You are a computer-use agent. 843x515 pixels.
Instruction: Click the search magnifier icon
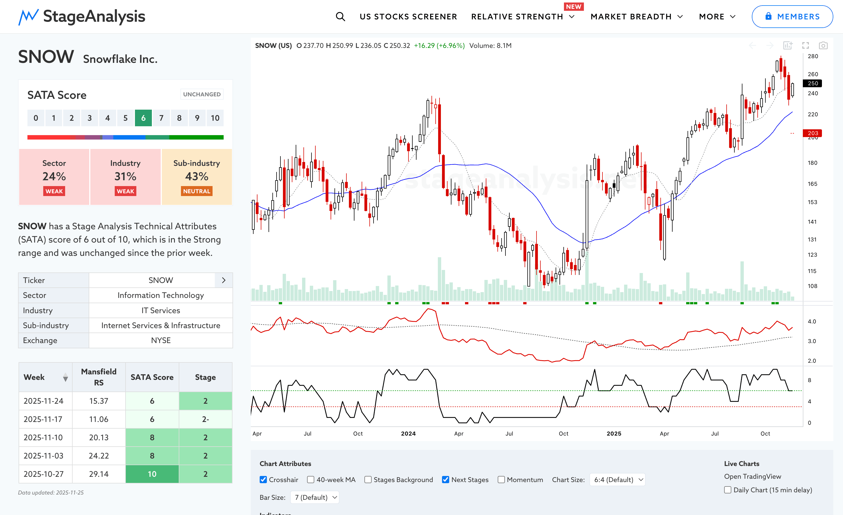point(340,16)
